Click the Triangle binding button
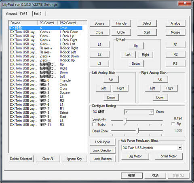Screen dimensions: 194x183 coord(121,23)
